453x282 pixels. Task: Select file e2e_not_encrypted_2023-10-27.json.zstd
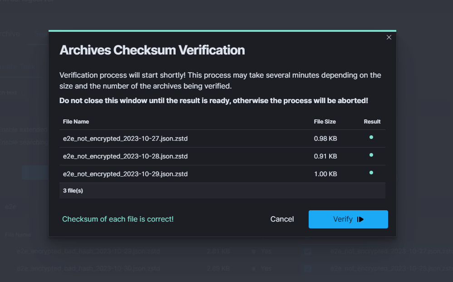coord(125,139)
